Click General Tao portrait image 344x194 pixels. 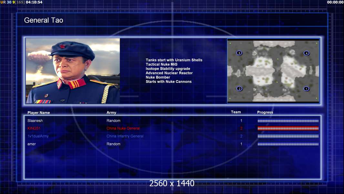[x=73, y=71]
